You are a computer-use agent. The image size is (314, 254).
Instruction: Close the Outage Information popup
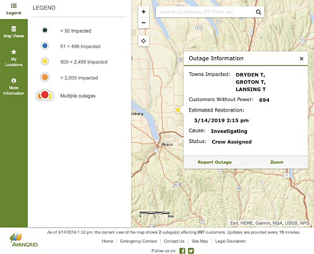pyautogui.click(x=301, y=59)
